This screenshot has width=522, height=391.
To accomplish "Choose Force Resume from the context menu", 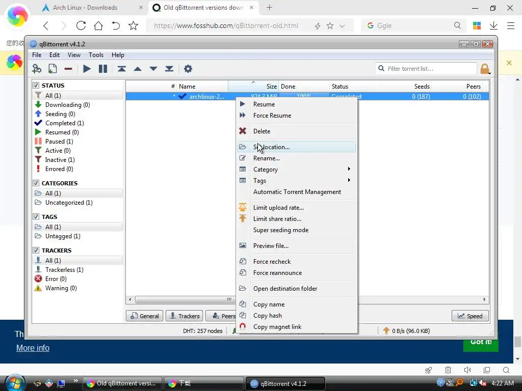I will click(296, 116).
